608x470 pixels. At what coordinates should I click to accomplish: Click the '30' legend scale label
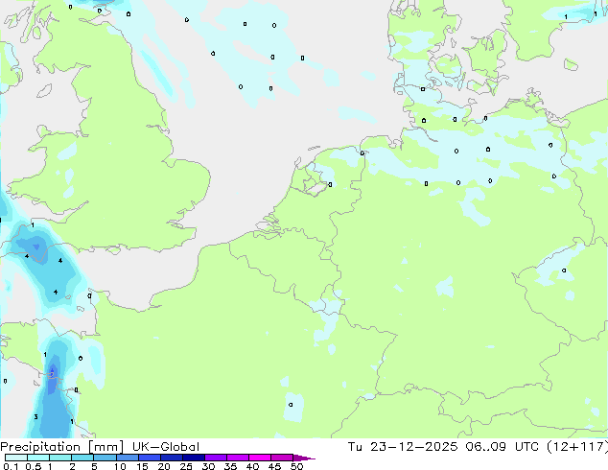(208, 466)
